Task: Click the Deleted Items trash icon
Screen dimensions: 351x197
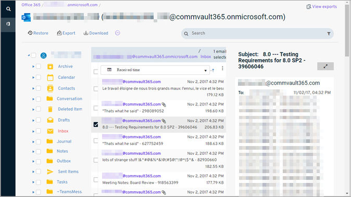Action: 50,109
